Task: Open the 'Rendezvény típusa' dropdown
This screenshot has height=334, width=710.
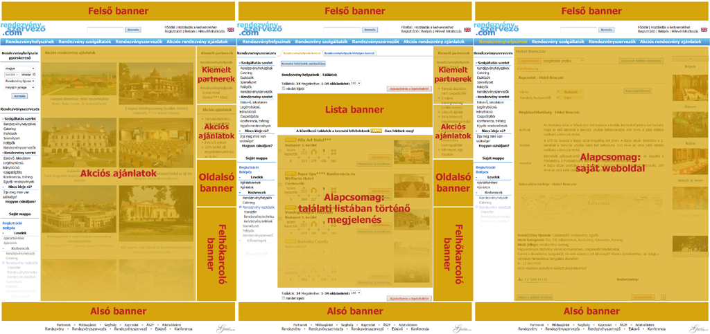Action: 19,81
